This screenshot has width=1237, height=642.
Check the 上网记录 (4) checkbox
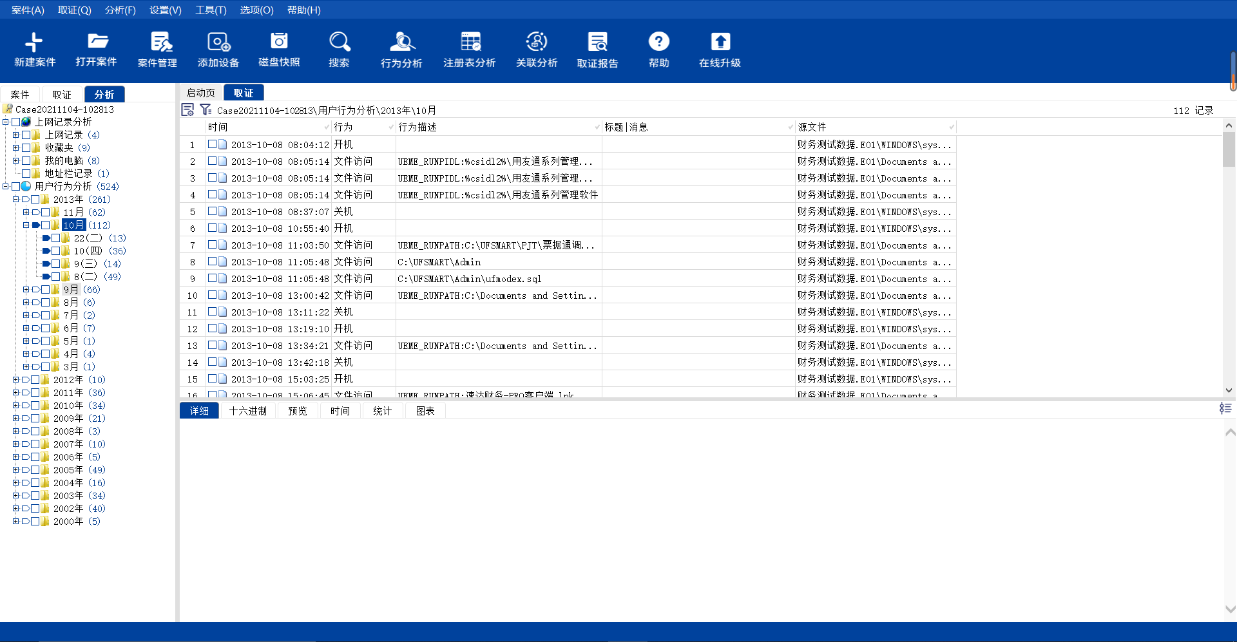26,135
